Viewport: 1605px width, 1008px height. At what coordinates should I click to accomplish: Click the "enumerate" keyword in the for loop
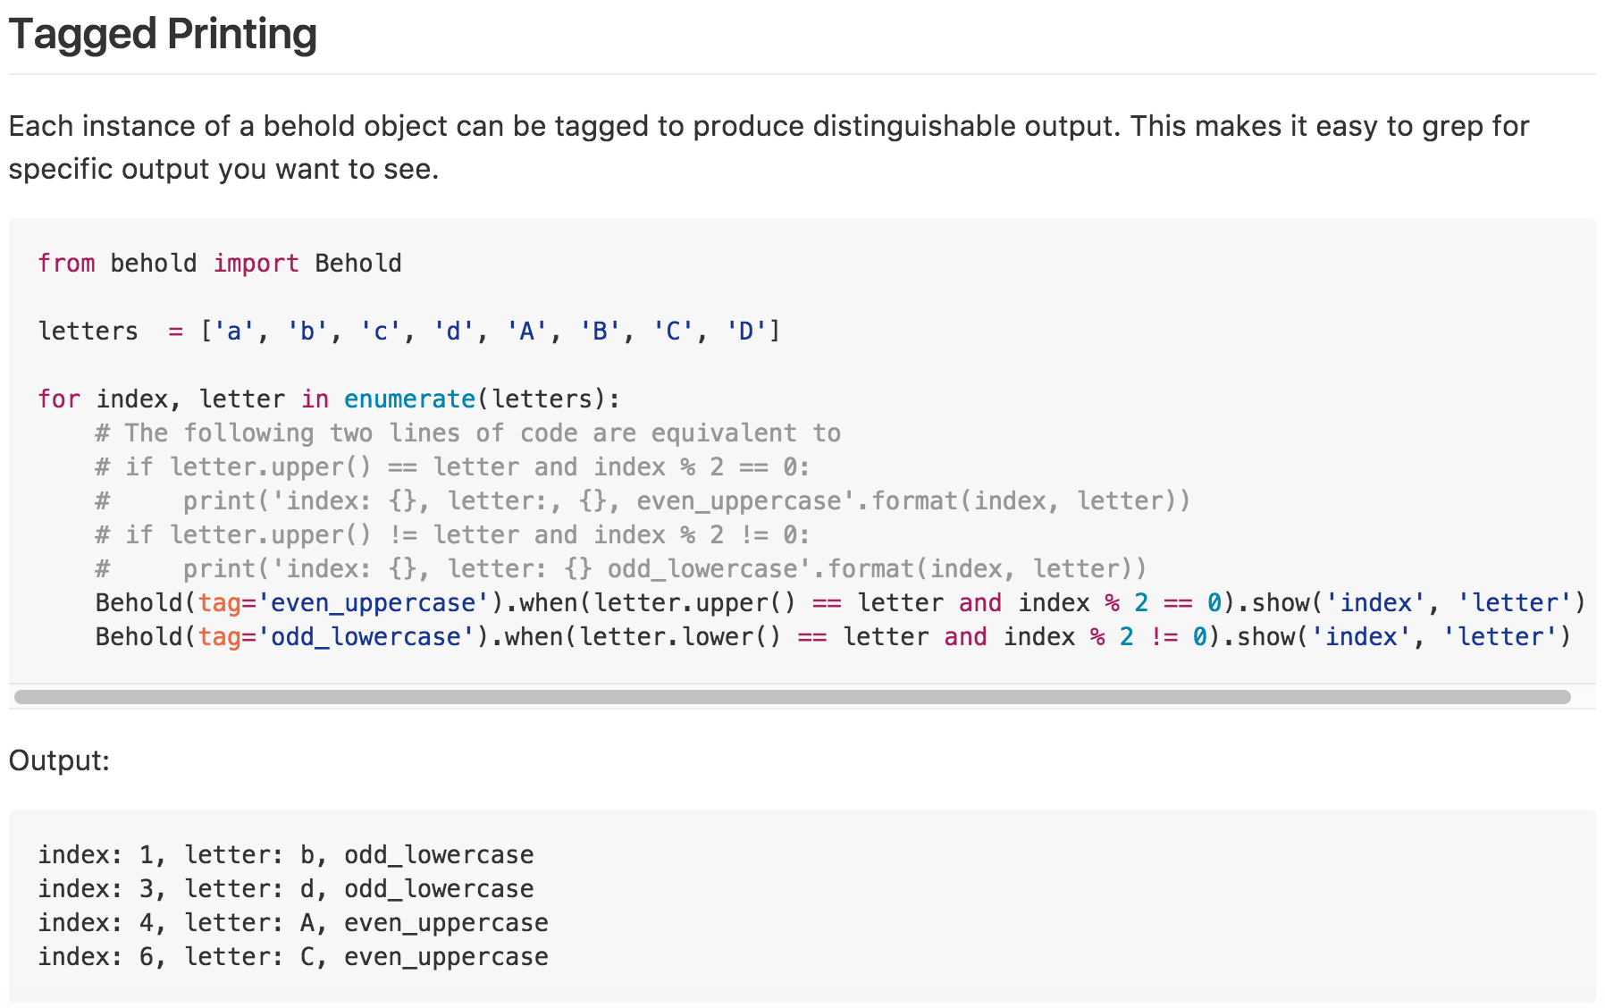[x=409, y=399]
